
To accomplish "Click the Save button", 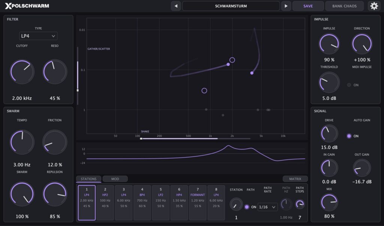I will coord(308,6).
